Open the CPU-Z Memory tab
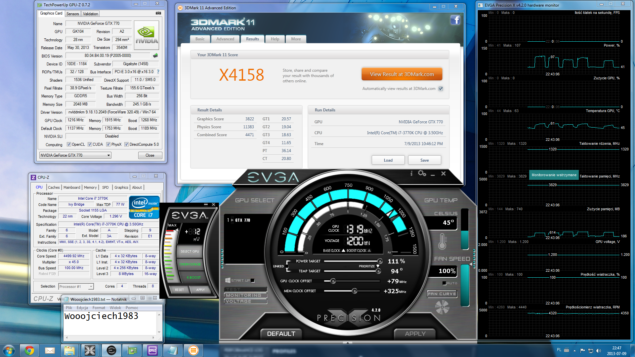 (x=90, y=187)
